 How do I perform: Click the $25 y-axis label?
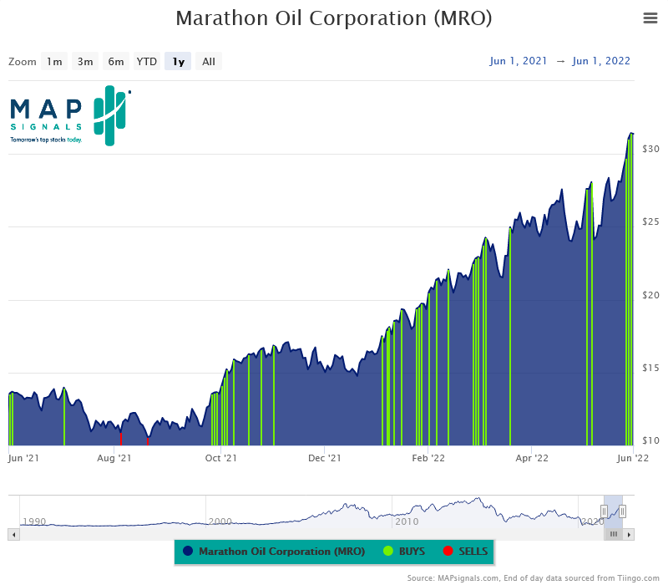coord(650,221)
